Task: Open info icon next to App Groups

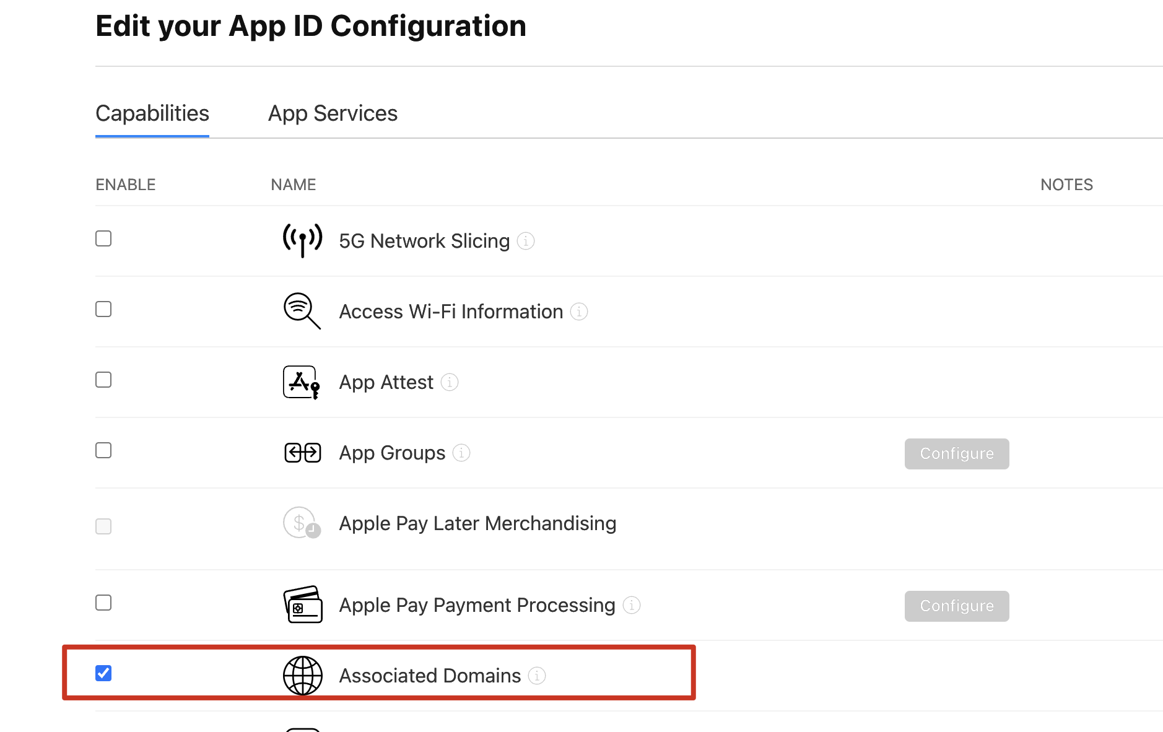Action: 461,453
